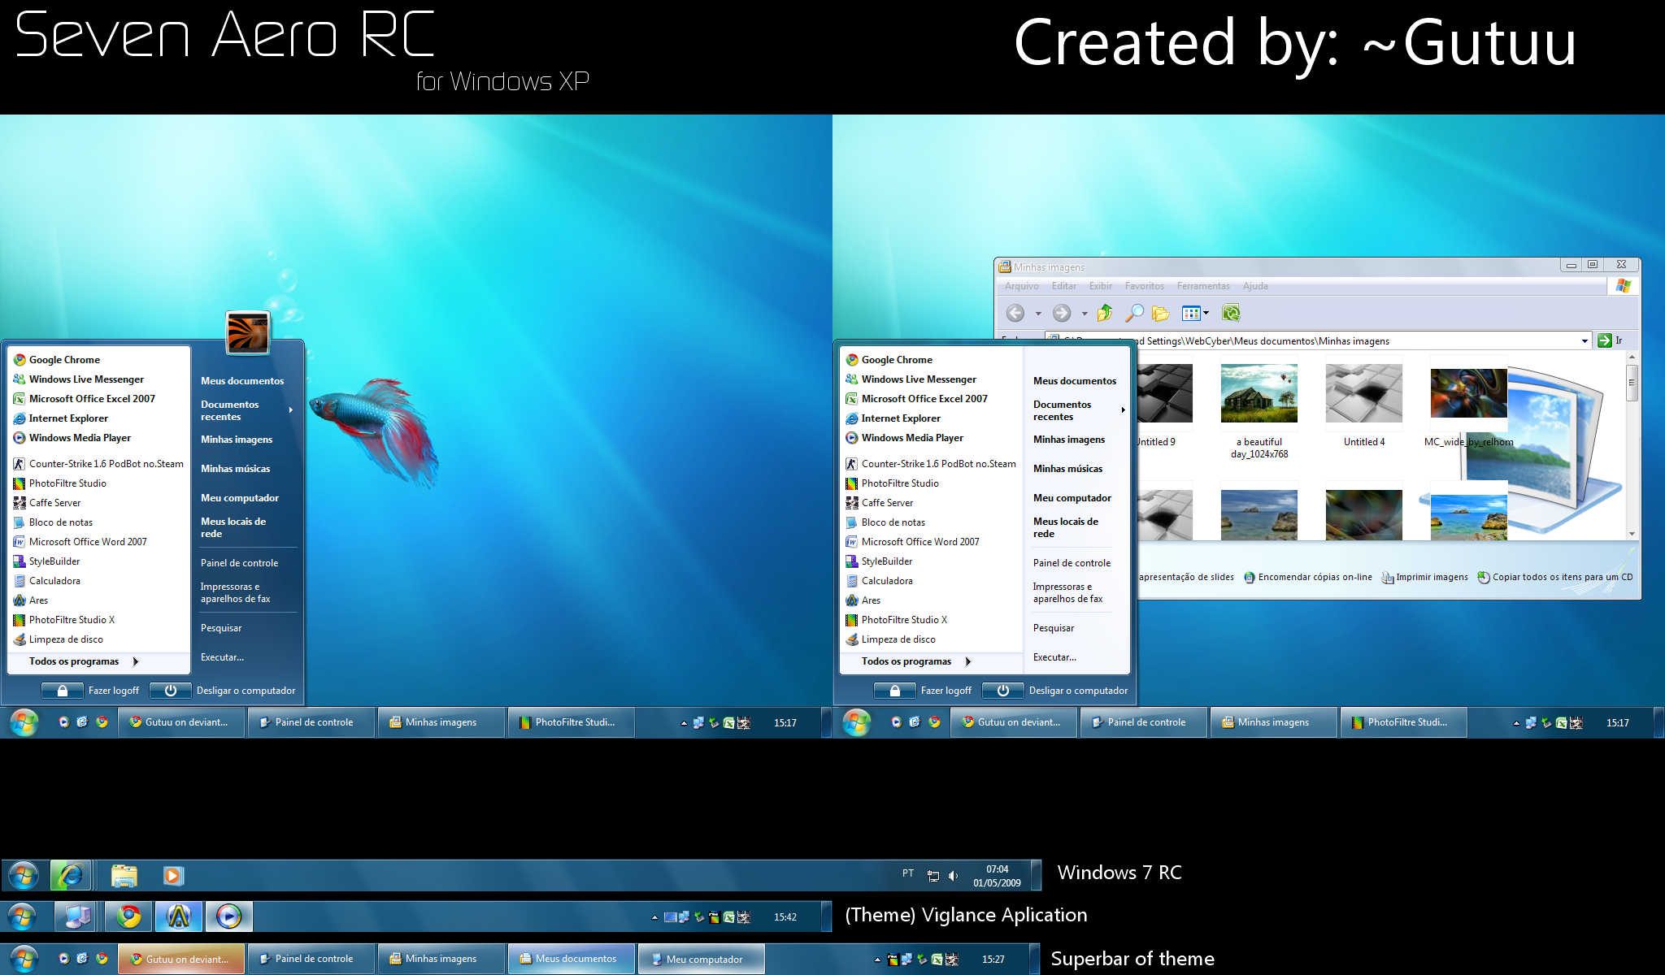Screen dimensions: 1665x975
Task: Open the Favoritos menu in Minhas imagens
Action: point(1144,286)
